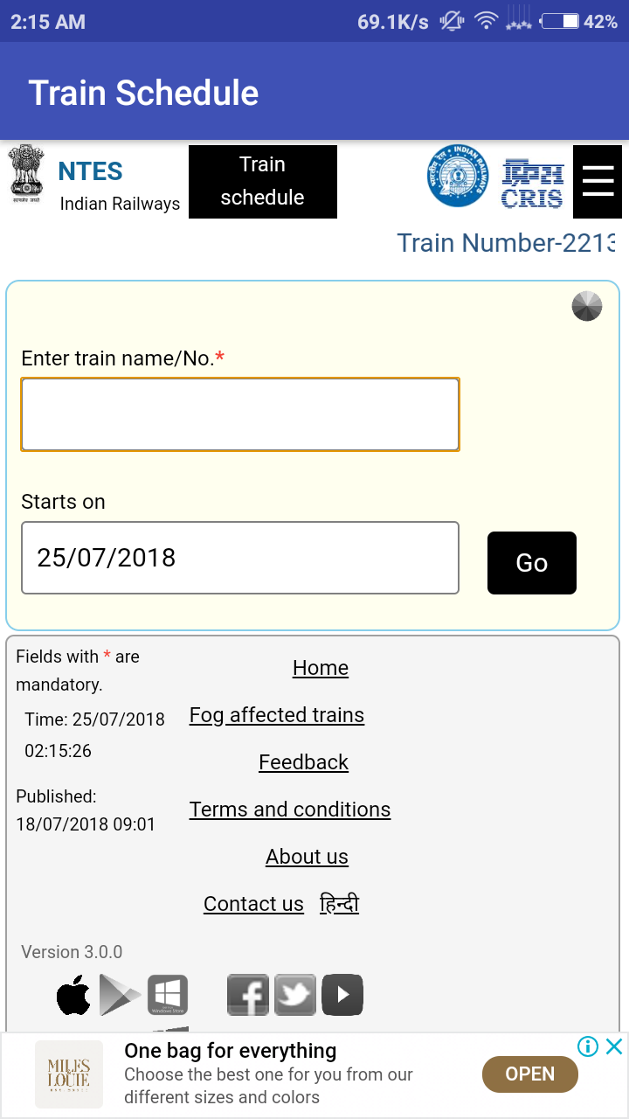Open the Twitter page icon
The width and height of the screenshot is (629, 1119).
295,995
